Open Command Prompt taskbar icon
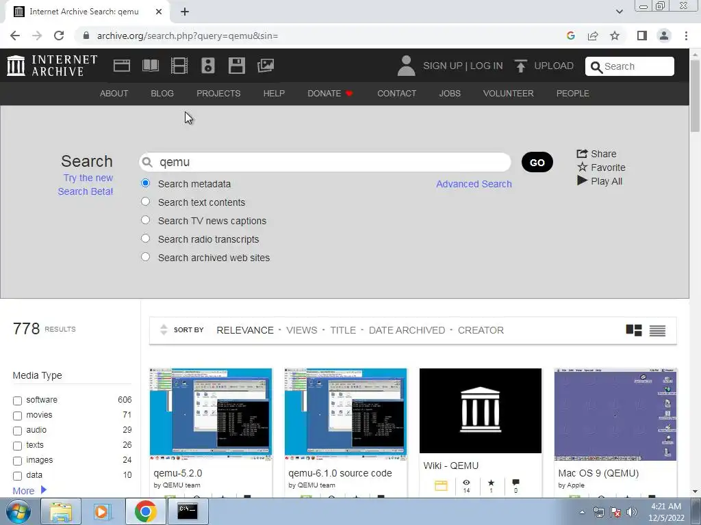The width and height of the screenshot is (701, 525). point(188,511)
